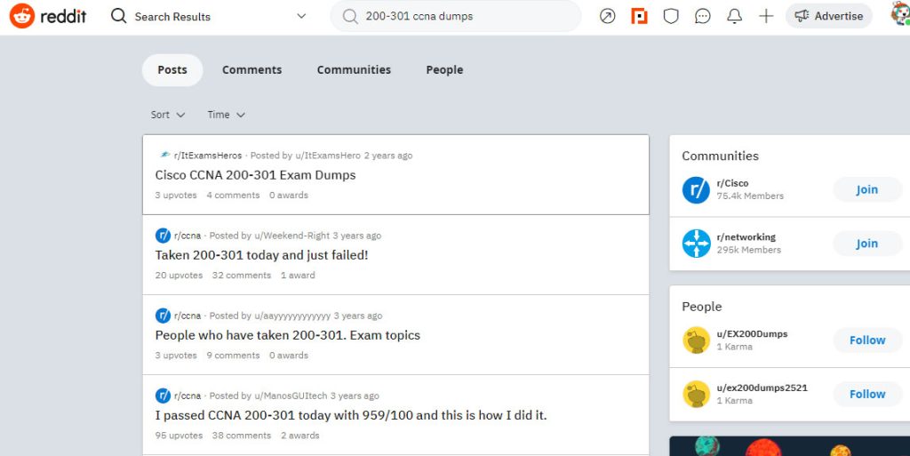This screenshot has width=910, height=456.
Task: Click '1 award' text
Action: pos(298,276)
